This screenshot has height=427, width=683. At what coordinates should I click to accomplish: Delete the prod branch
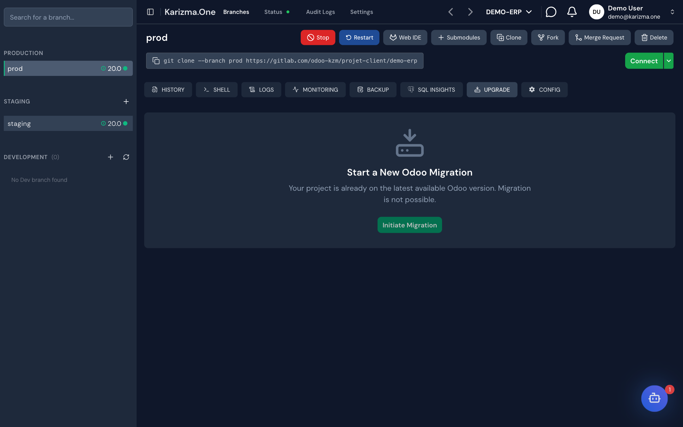(654, 38)
